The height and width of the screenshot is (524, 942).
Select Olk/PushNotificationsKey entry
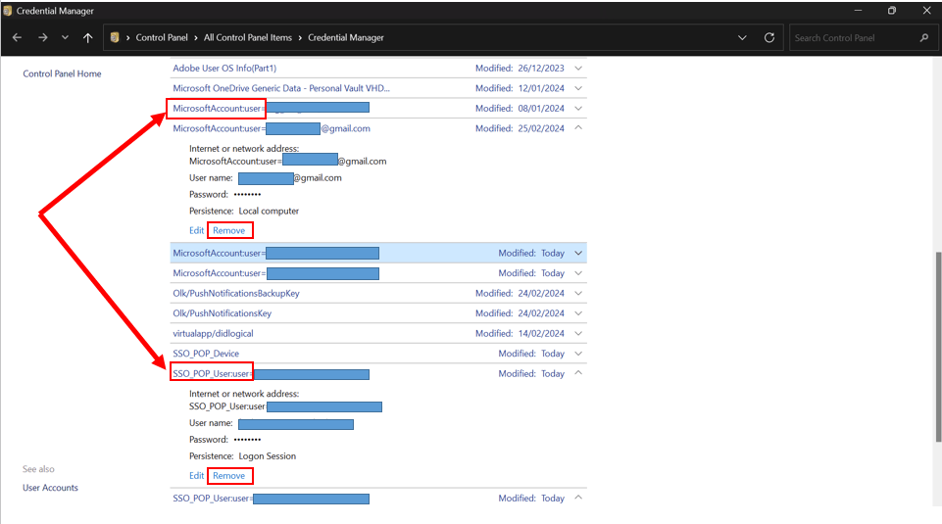tap(223, 313)
